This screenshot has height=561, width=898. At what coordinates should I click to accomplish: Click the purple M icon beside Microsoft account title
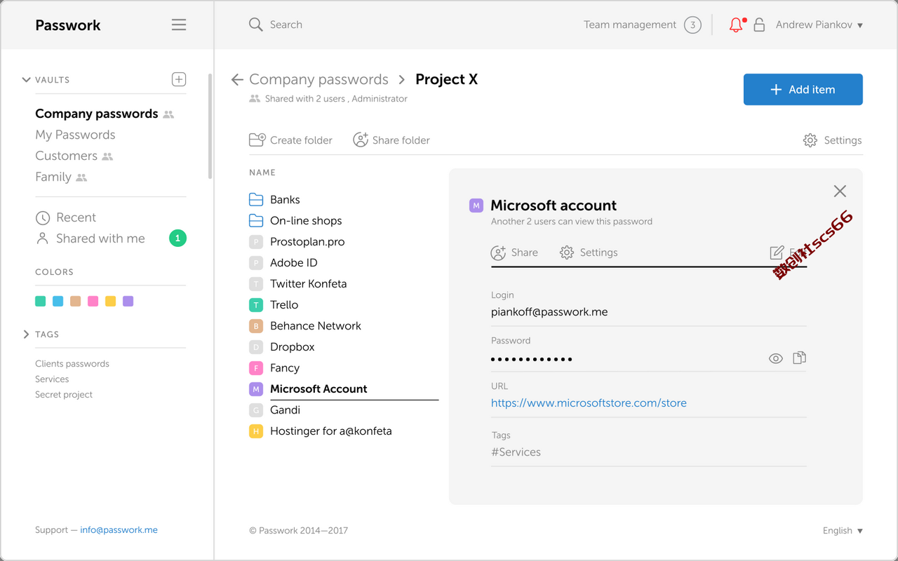point(476,205)
